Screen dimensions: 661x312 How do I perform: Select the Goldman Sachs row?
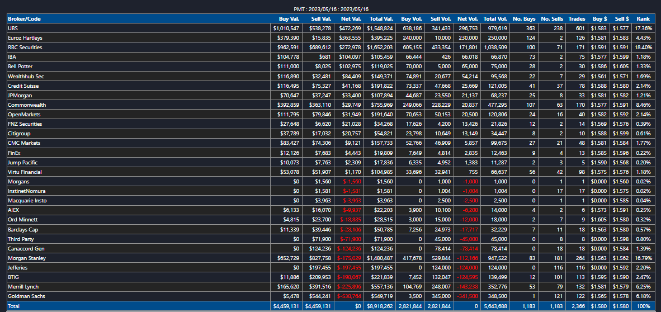coord(330,297)
